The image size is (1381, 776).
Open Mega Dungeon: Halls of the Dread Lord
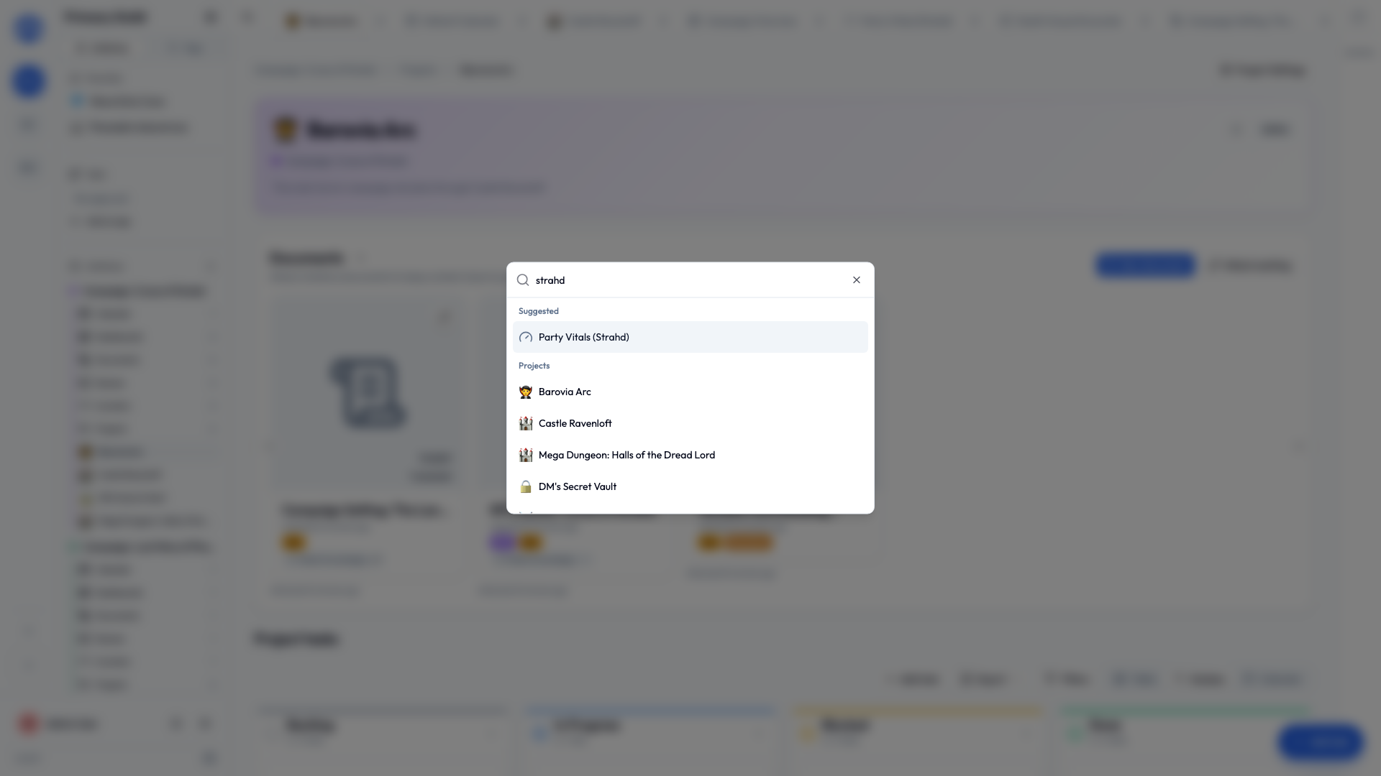tap(690, 455)
